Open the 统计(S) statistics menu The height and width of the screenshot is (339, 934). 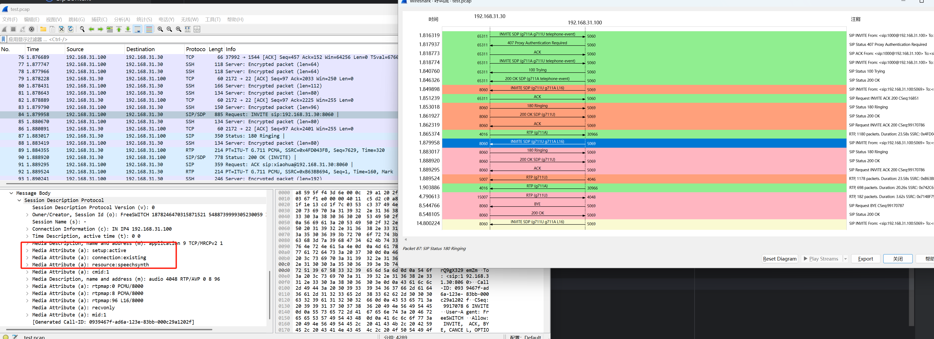(x=144, y=20)
